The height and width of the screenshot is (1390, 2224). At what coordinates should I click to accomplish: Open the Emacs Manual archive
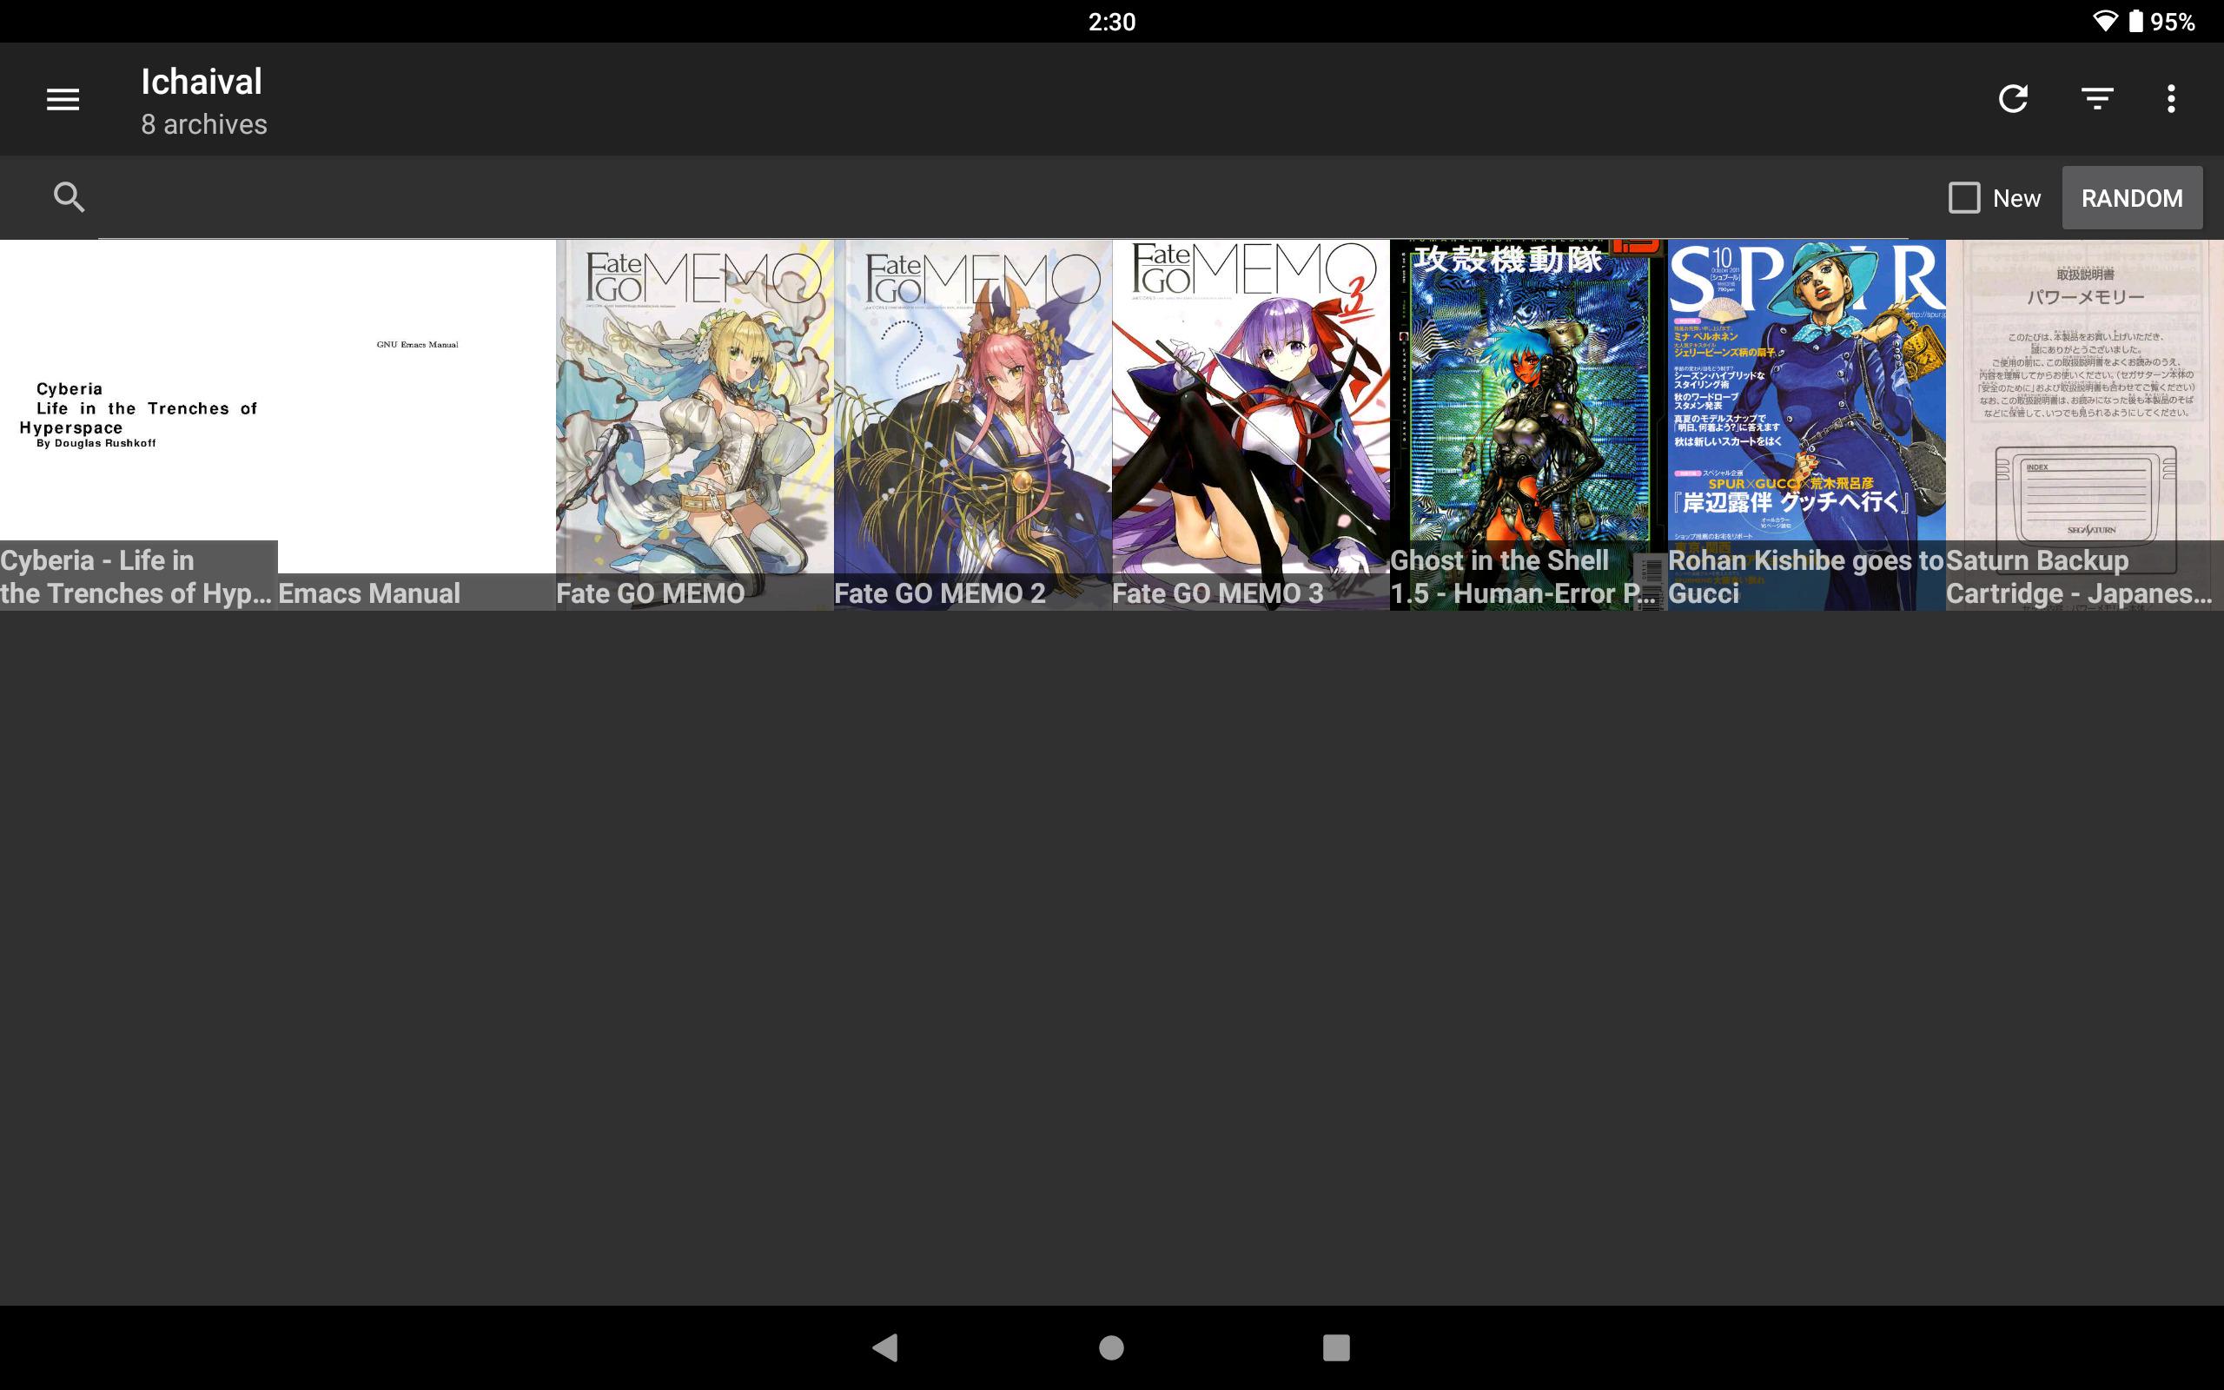pyautogui.click(x=416, y=424)
